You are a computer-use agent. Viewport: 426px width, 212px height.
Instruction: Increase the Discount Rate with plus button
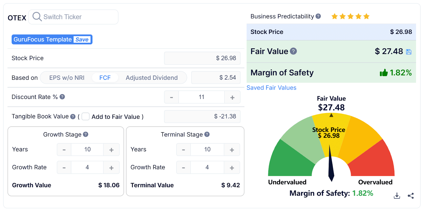click(x=232, y=97)
